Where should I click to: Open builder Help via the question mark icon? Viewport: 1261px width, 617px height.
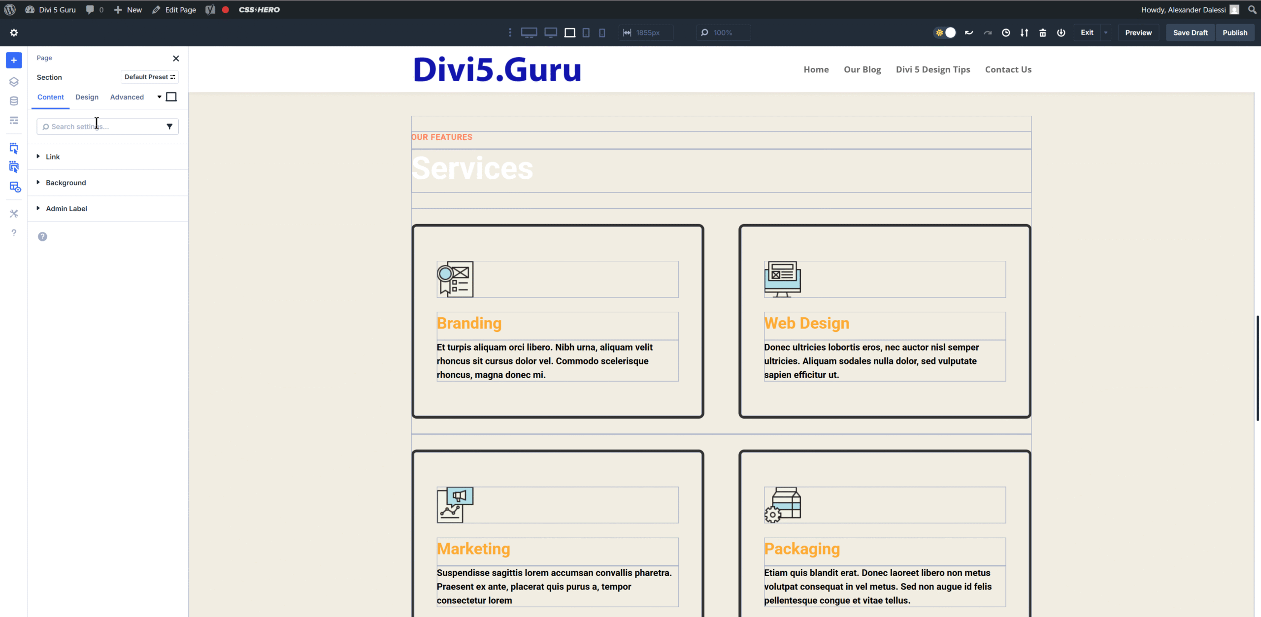[13, 232]
